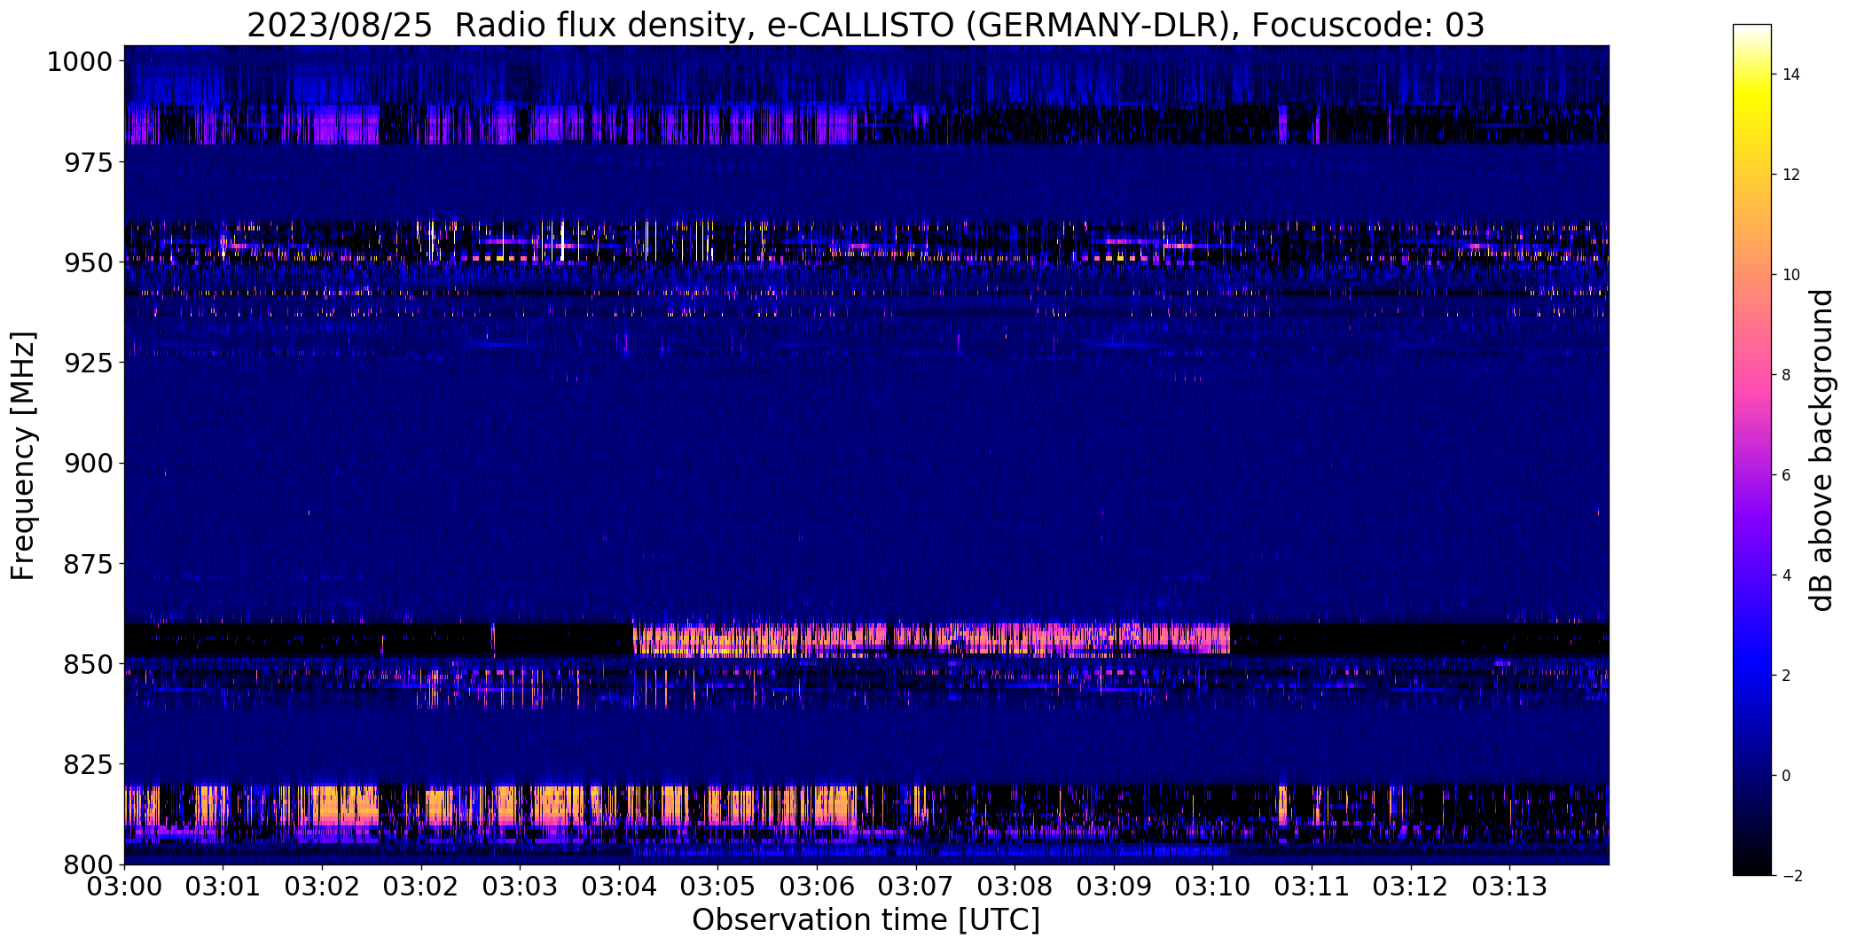
Task: Select the 03:08 time tick label
Action: 1015,887
